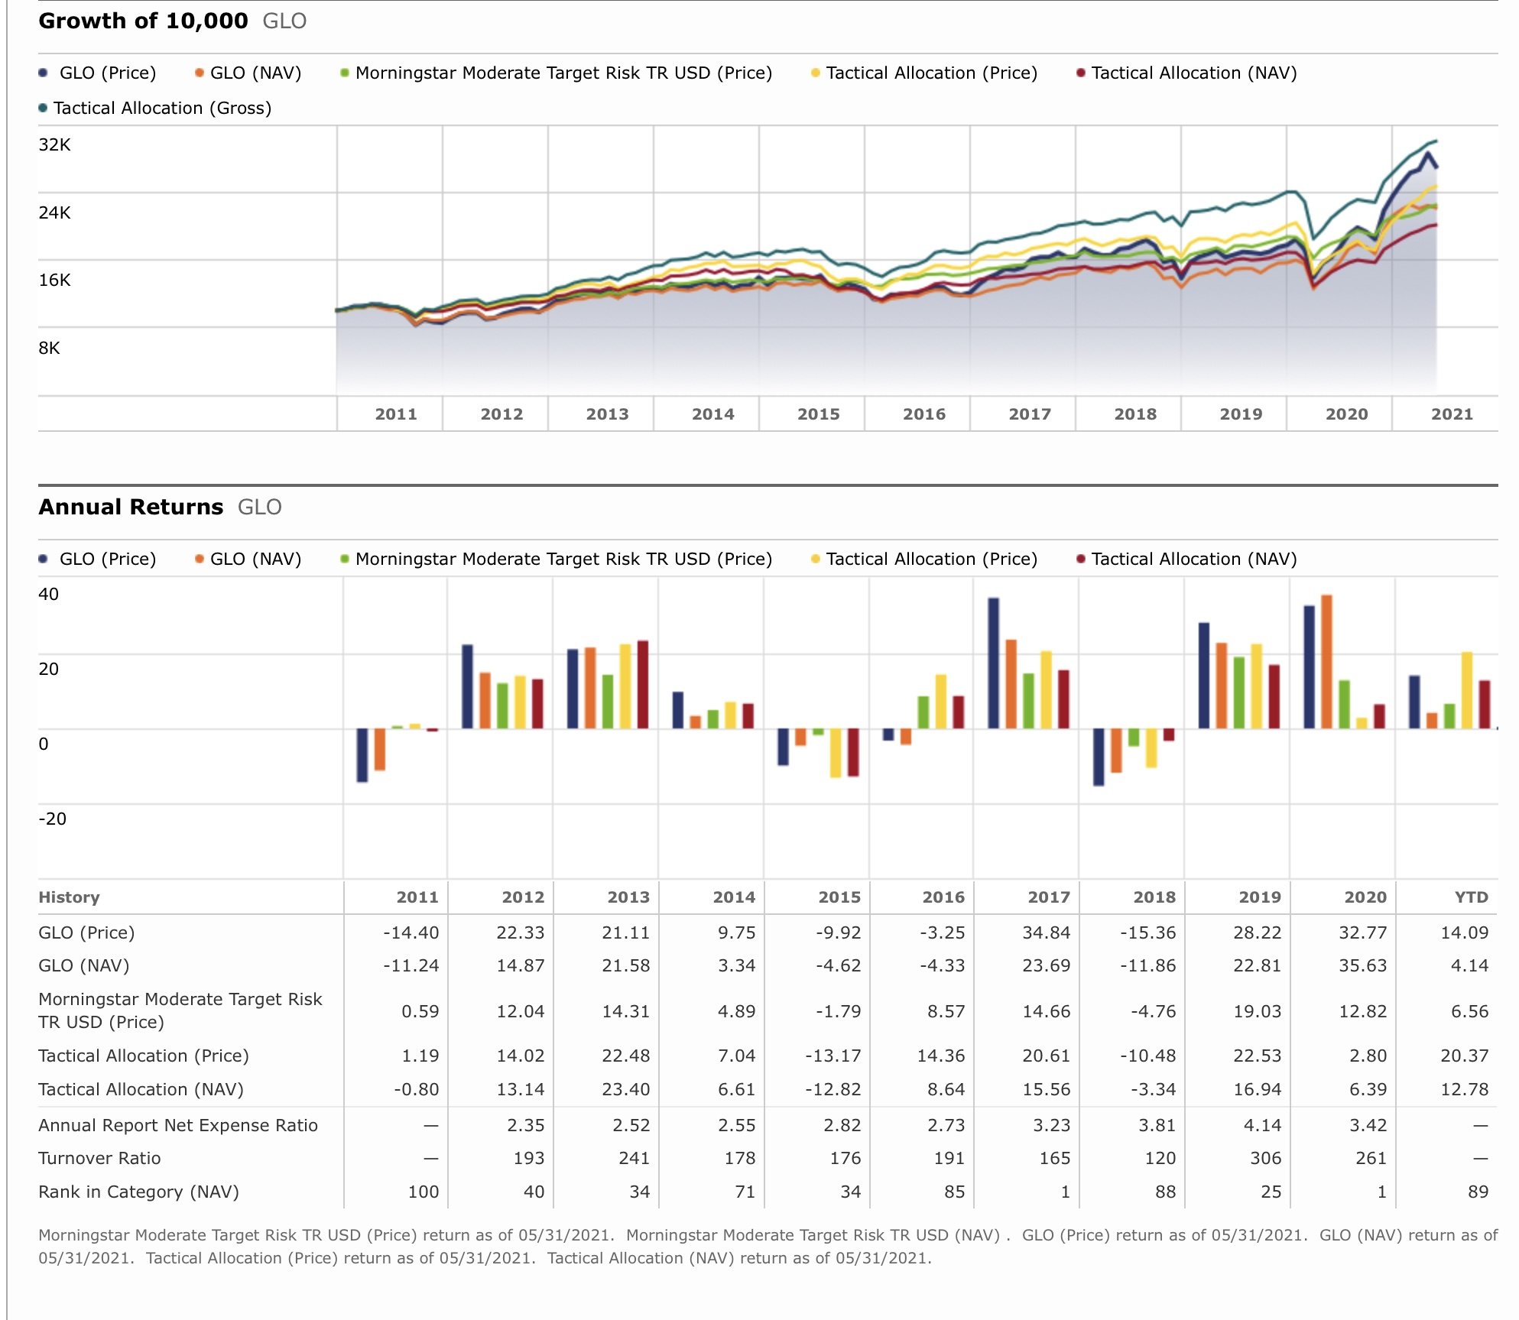Click Rank in Category (NAV) row label
This screenshot has width=1519, height=1320.
pos(138,1192)
